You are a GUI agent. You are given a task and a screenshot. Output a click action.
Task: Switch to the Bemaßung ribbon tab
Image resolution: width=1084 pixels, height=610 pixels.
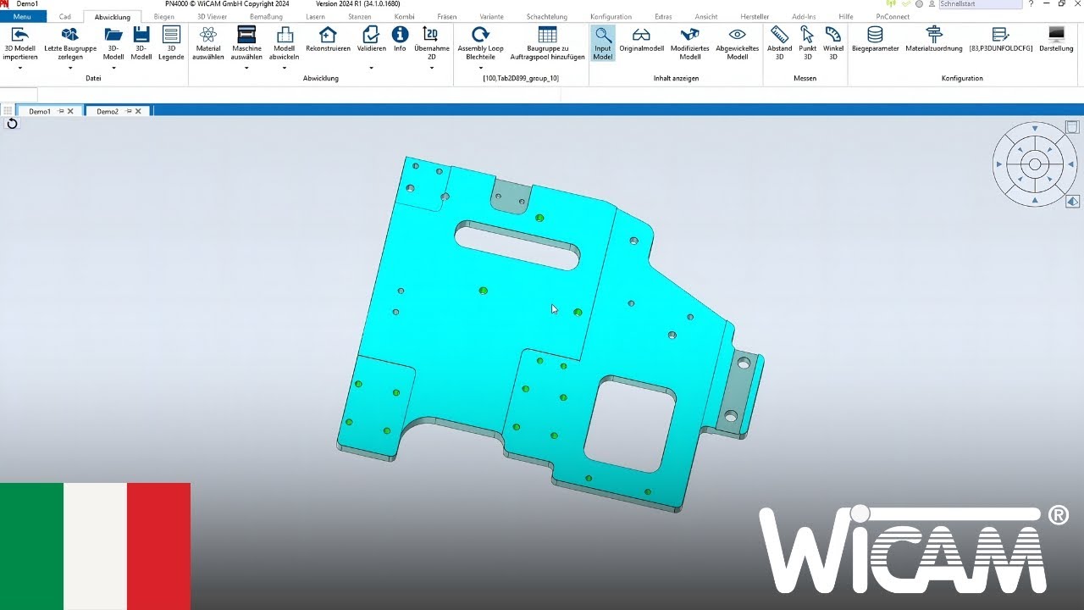point(266,17)
